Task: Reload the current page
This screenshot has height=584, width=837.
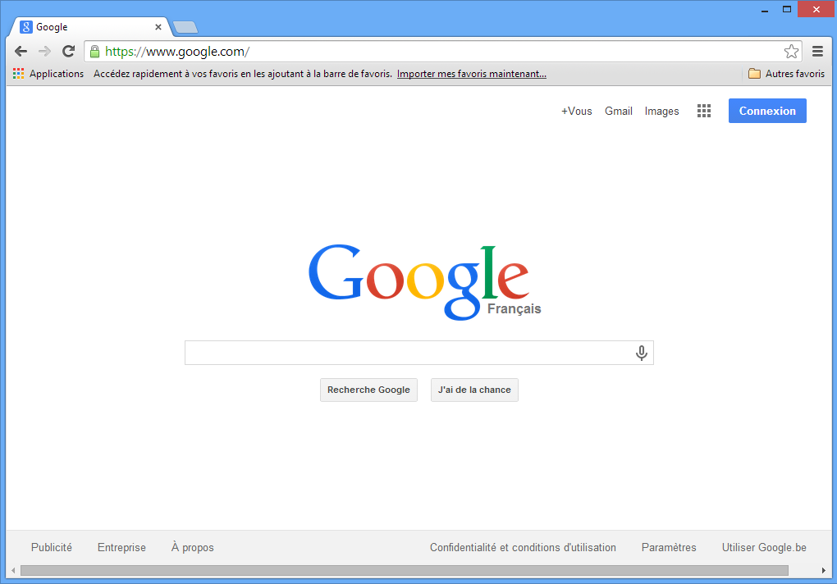Action: pos(68,51)
